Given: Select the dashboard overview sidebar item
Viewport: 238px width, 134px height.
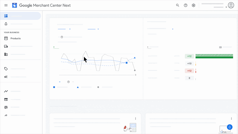Looking at the screenshot, I should coord(20,16).
